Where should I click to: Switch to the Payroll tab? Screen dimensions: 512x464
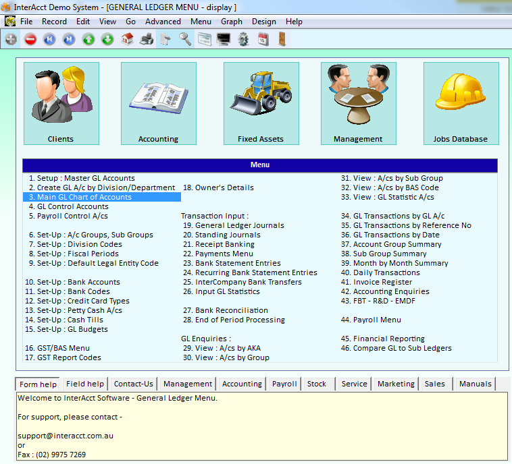coord(284,384)
